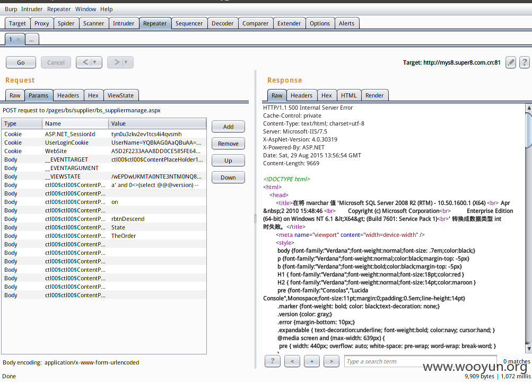Image resolution: width=532 pixels, height=382 pixels.
Task: Go forward in request history with > button
Action: [120, 63]
